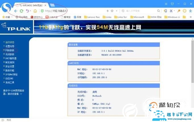The width and height of the screenshot is (194, 122).
Task: Open dropdown arrow next to star
Action: (117, 11)
